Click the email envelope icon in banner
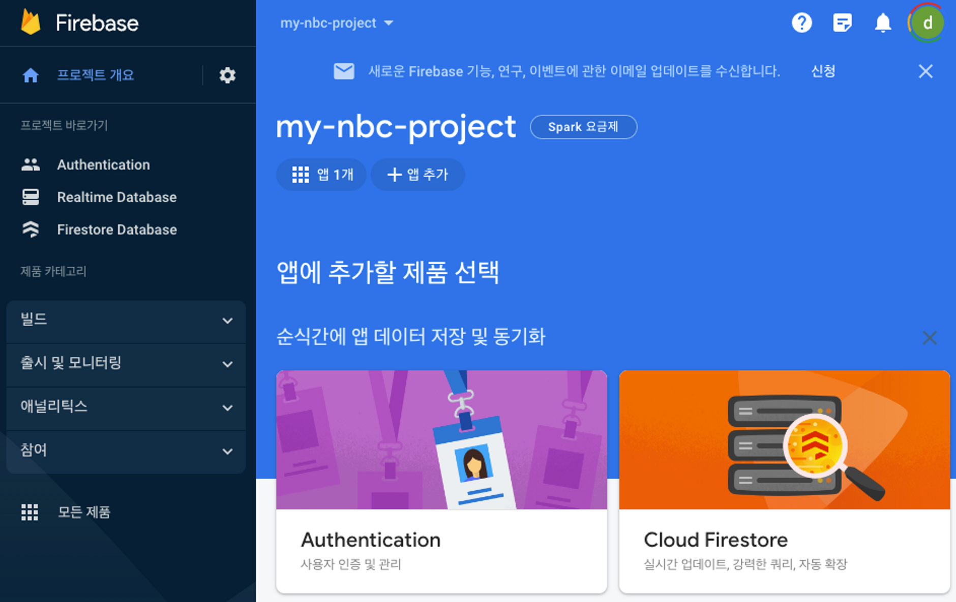The width and height of the screenshot is (956, 602). pyautogui.click(x=344, y=71)
